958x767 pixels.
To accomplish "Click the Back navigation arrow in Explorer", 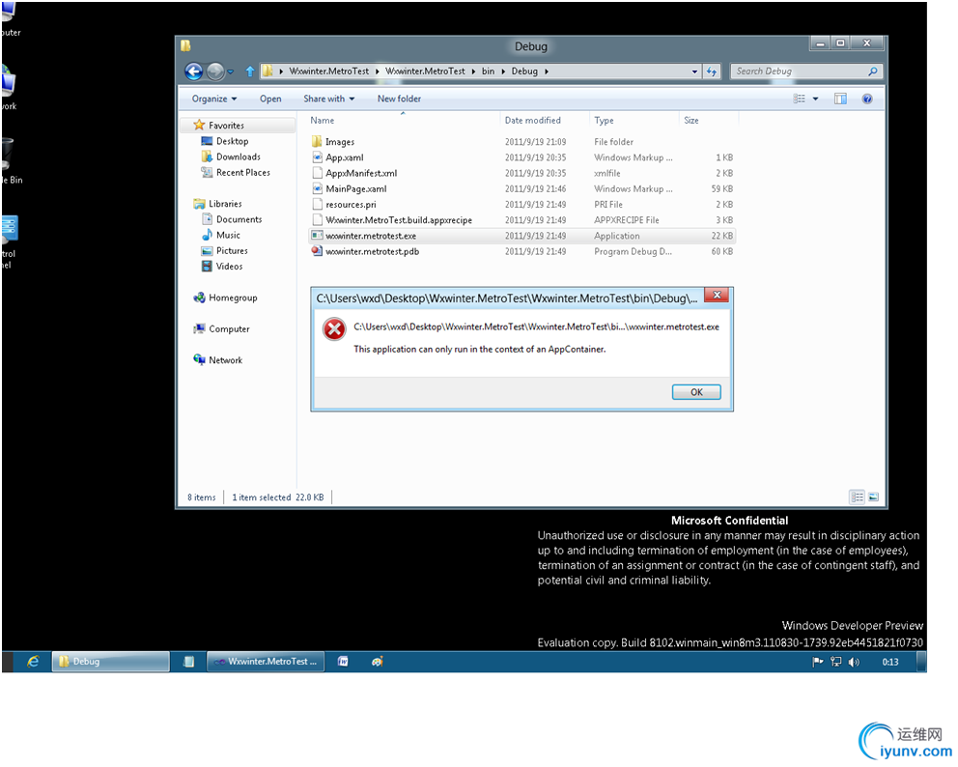I will click(x=194, y=71).
